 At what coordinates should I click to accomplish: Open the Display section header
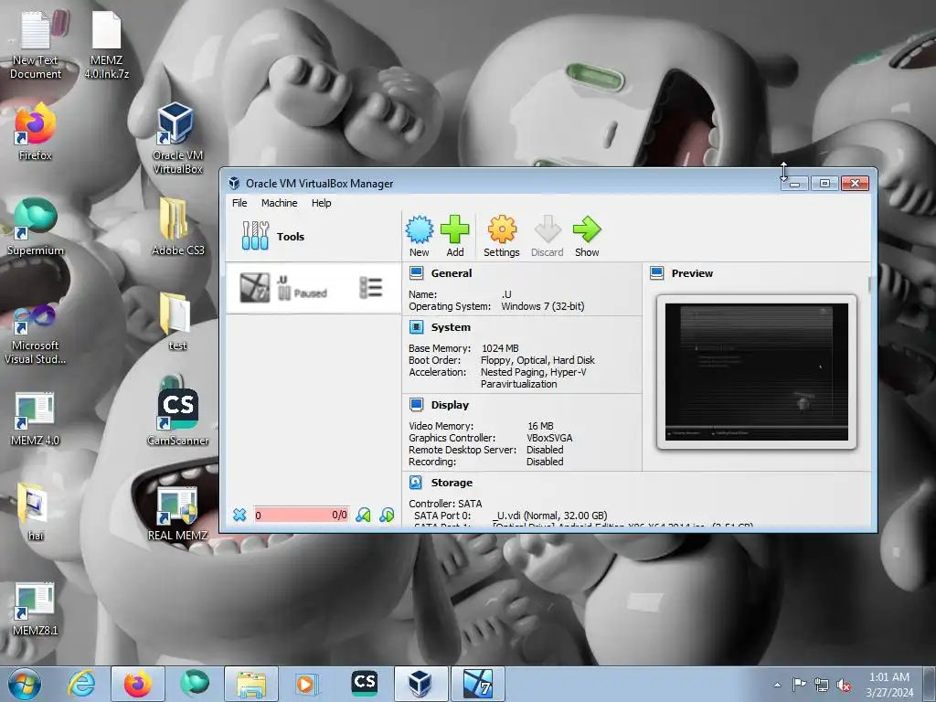coord(450,405)
